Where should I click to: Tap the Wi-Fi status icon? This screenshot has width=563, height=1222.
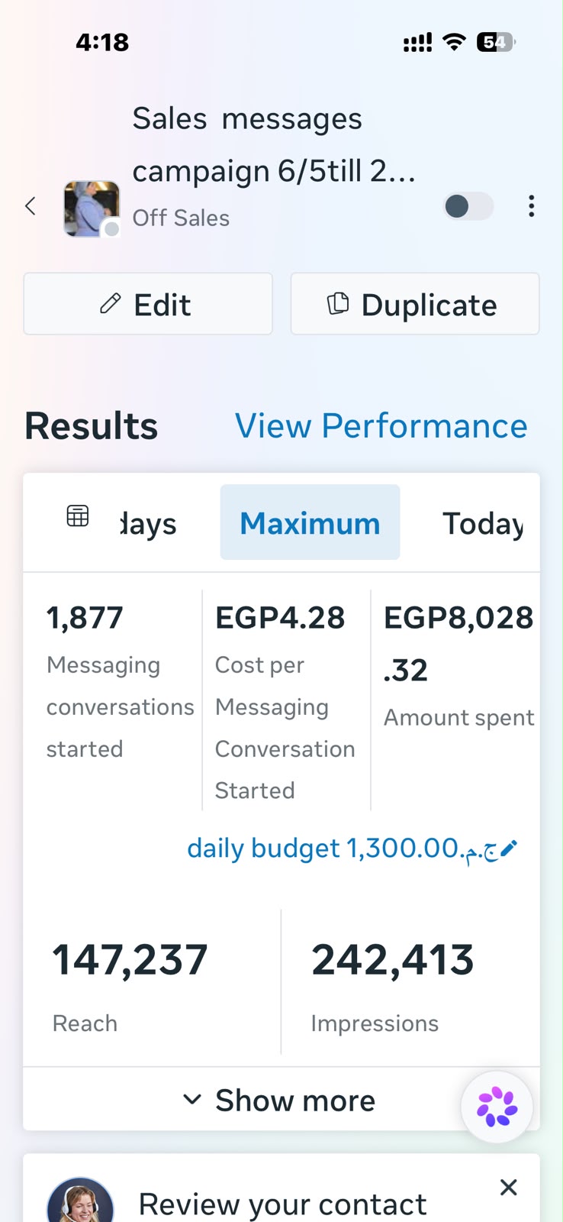[x=454, y=42]
